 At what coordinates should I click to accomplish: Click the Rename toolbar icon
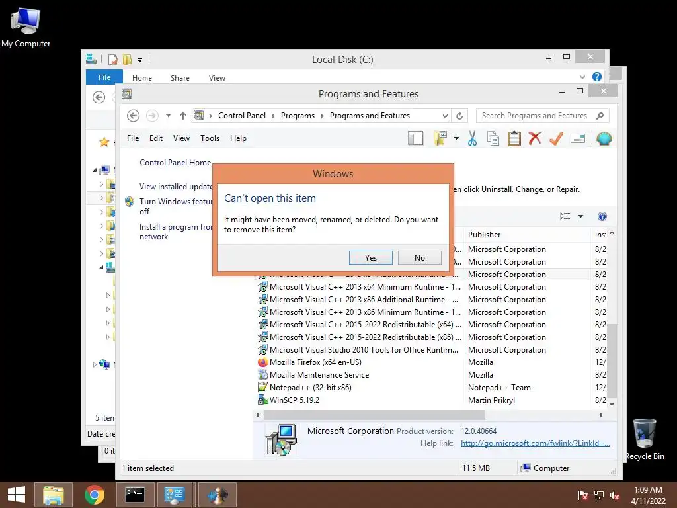click(578, 139)
